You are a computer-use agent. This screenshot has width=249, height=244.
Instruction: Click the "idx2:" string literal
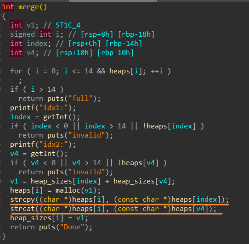click(53, 144)
